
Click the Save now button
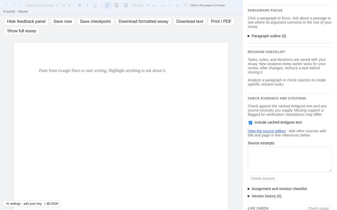[63, 22]
